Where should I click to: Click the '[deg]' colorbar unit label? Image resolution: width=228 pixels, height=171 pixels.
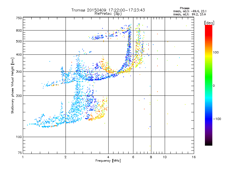pos(209,23)
